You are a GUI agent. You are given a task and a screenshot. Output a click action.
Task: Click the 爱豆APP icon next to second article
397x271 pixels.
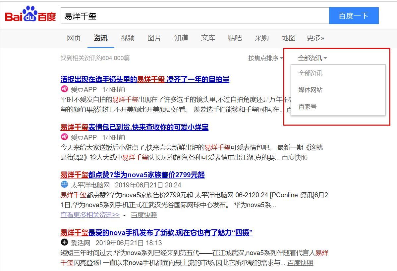point(64,137)
